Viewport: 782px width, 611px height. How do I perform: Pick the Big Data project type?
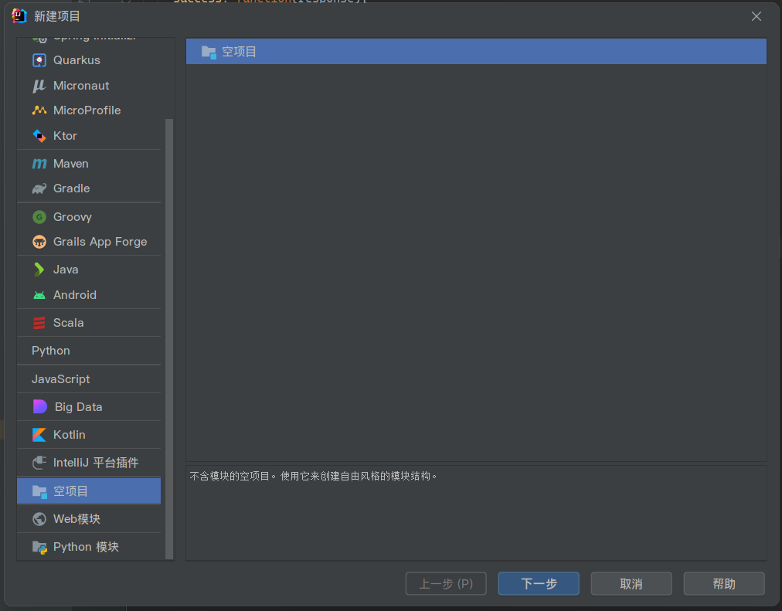click(78, 407)
